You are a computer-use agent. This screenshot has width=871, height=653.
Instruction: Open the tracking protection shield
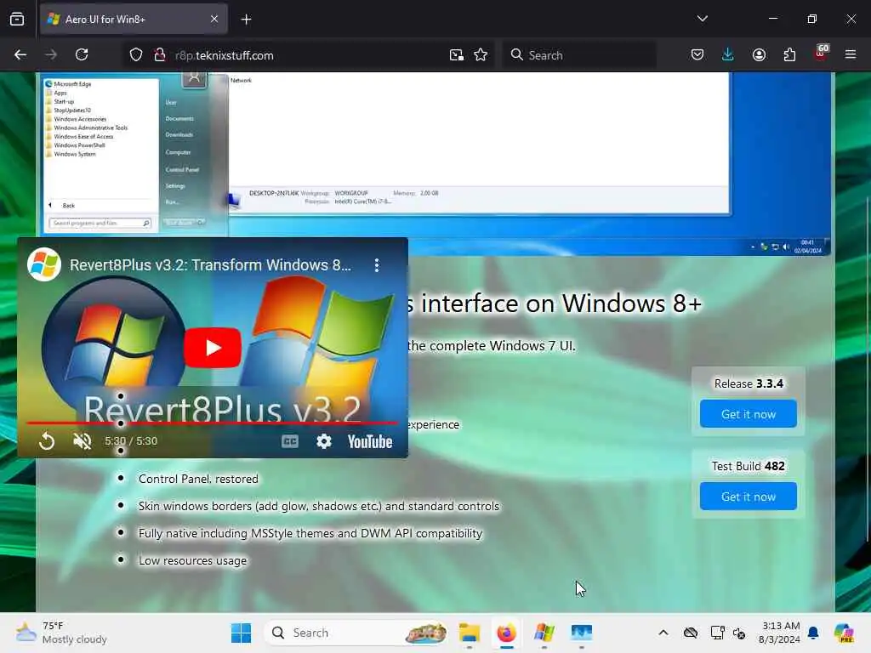coord(136,55)
